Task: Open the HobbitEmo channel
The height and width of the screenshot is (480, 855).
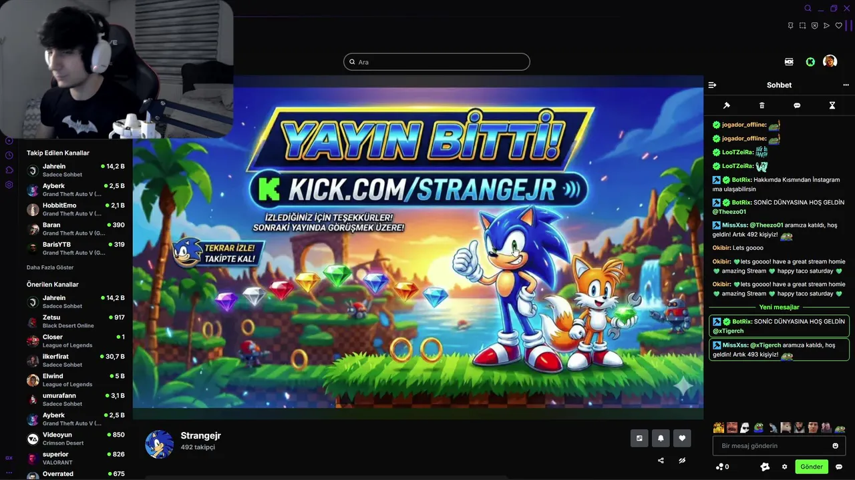Action: coord(75,209)
